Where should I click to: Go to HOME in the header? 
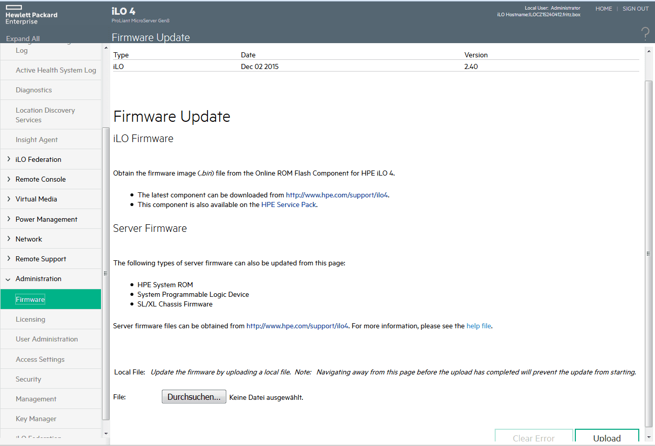604,9
